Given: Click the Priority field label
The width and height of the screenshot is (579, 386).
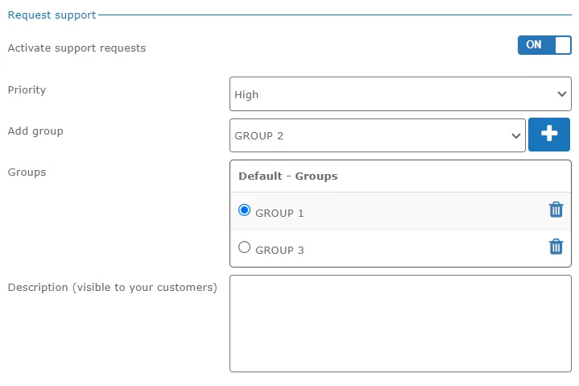Looking at the screenshot, I should [27, 90].
